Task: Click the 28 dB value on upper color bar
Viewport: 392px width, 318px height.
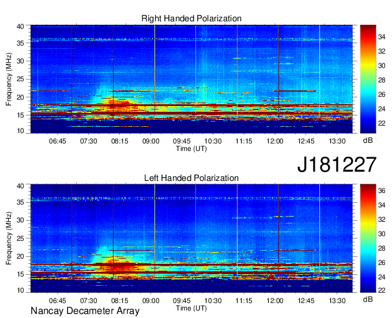Action: pyautogui.click(x=382, y=80)
